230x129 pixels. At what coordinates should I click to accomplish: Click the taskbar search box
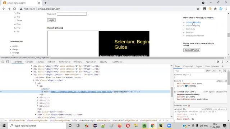[37, 126]
